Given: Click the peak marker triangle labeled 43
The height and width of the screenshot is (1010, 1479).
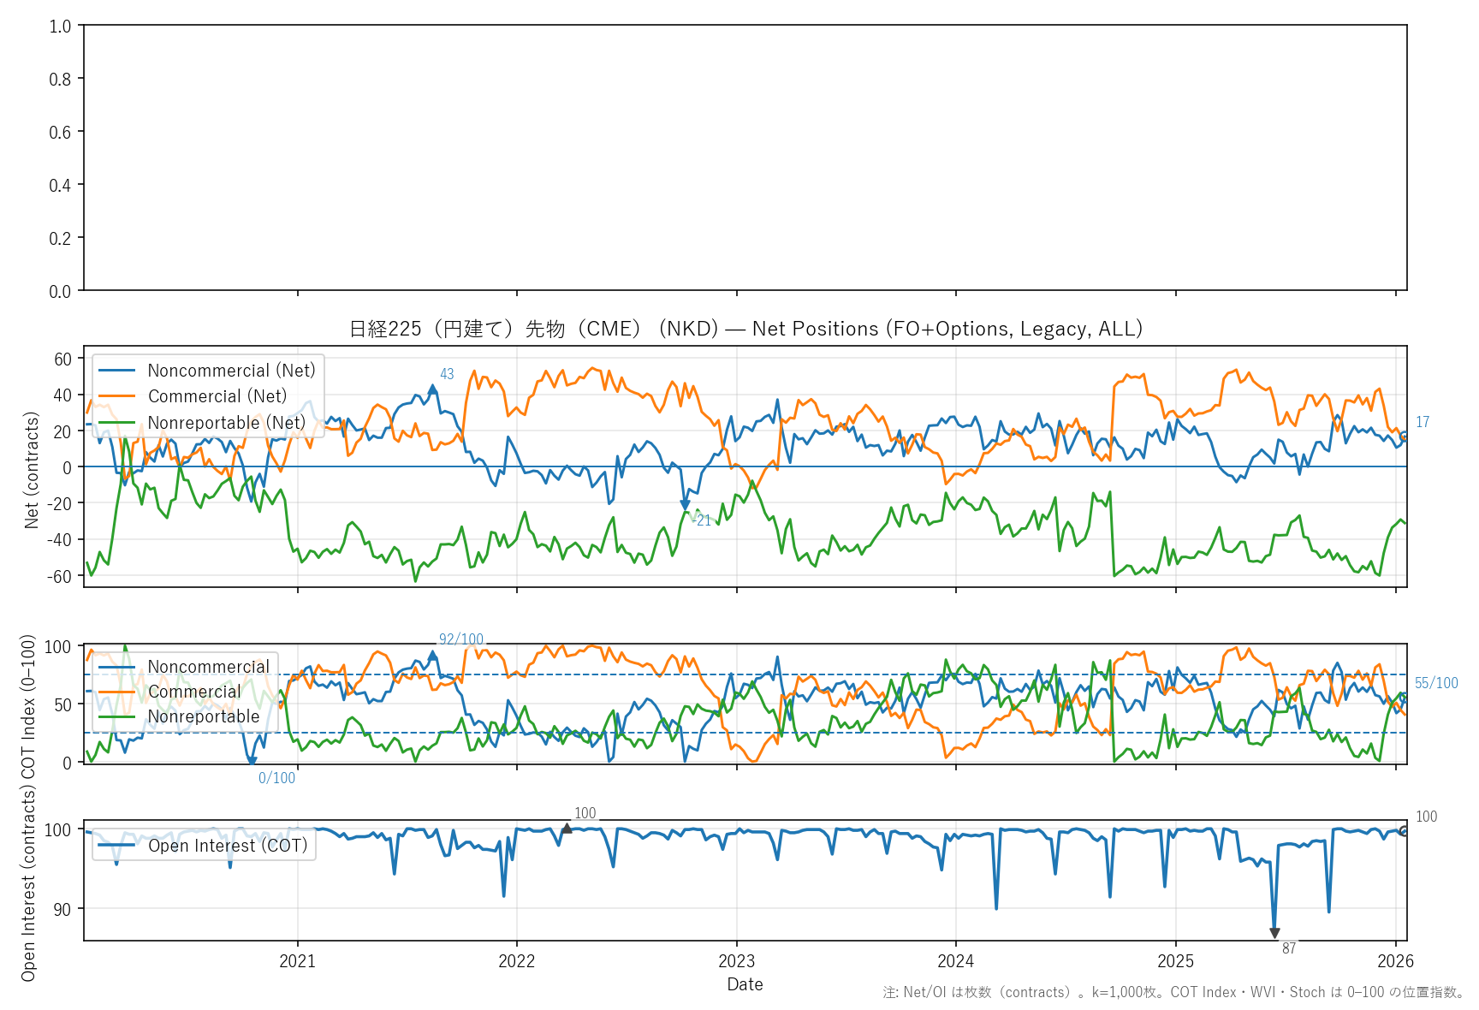Looking at the screenshot, I should click(x=432, y=389).
